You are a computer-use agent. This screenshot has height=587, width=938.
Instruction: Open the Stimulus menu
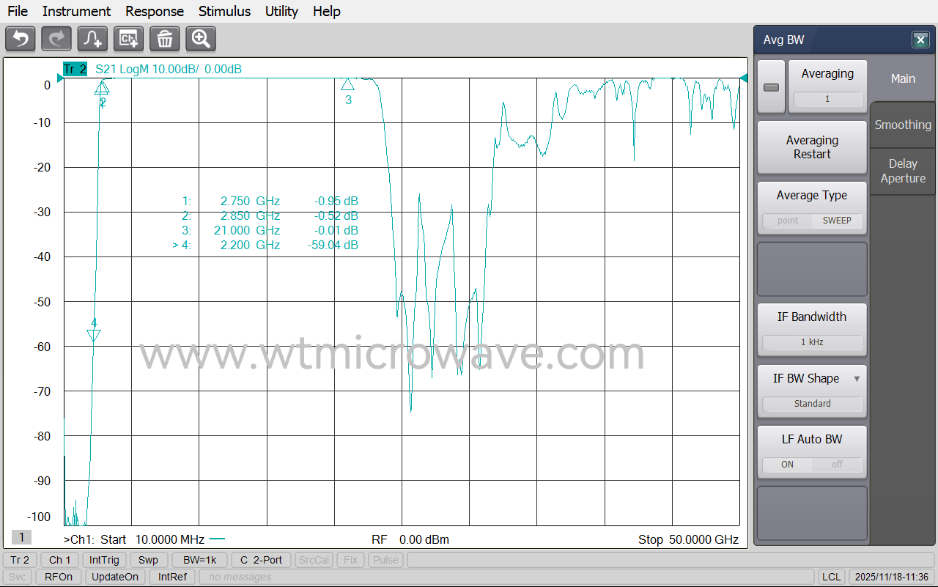(224, 11)
